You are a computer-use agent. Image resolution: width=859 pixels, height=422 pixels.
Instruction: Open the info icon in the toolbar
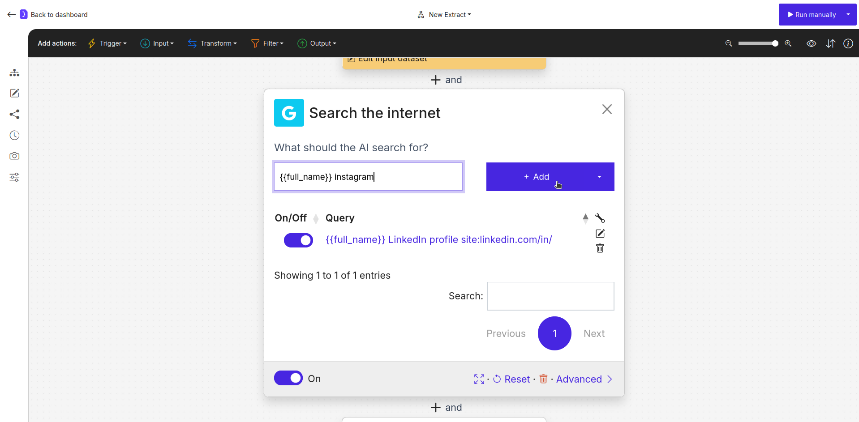coord(849,43)
